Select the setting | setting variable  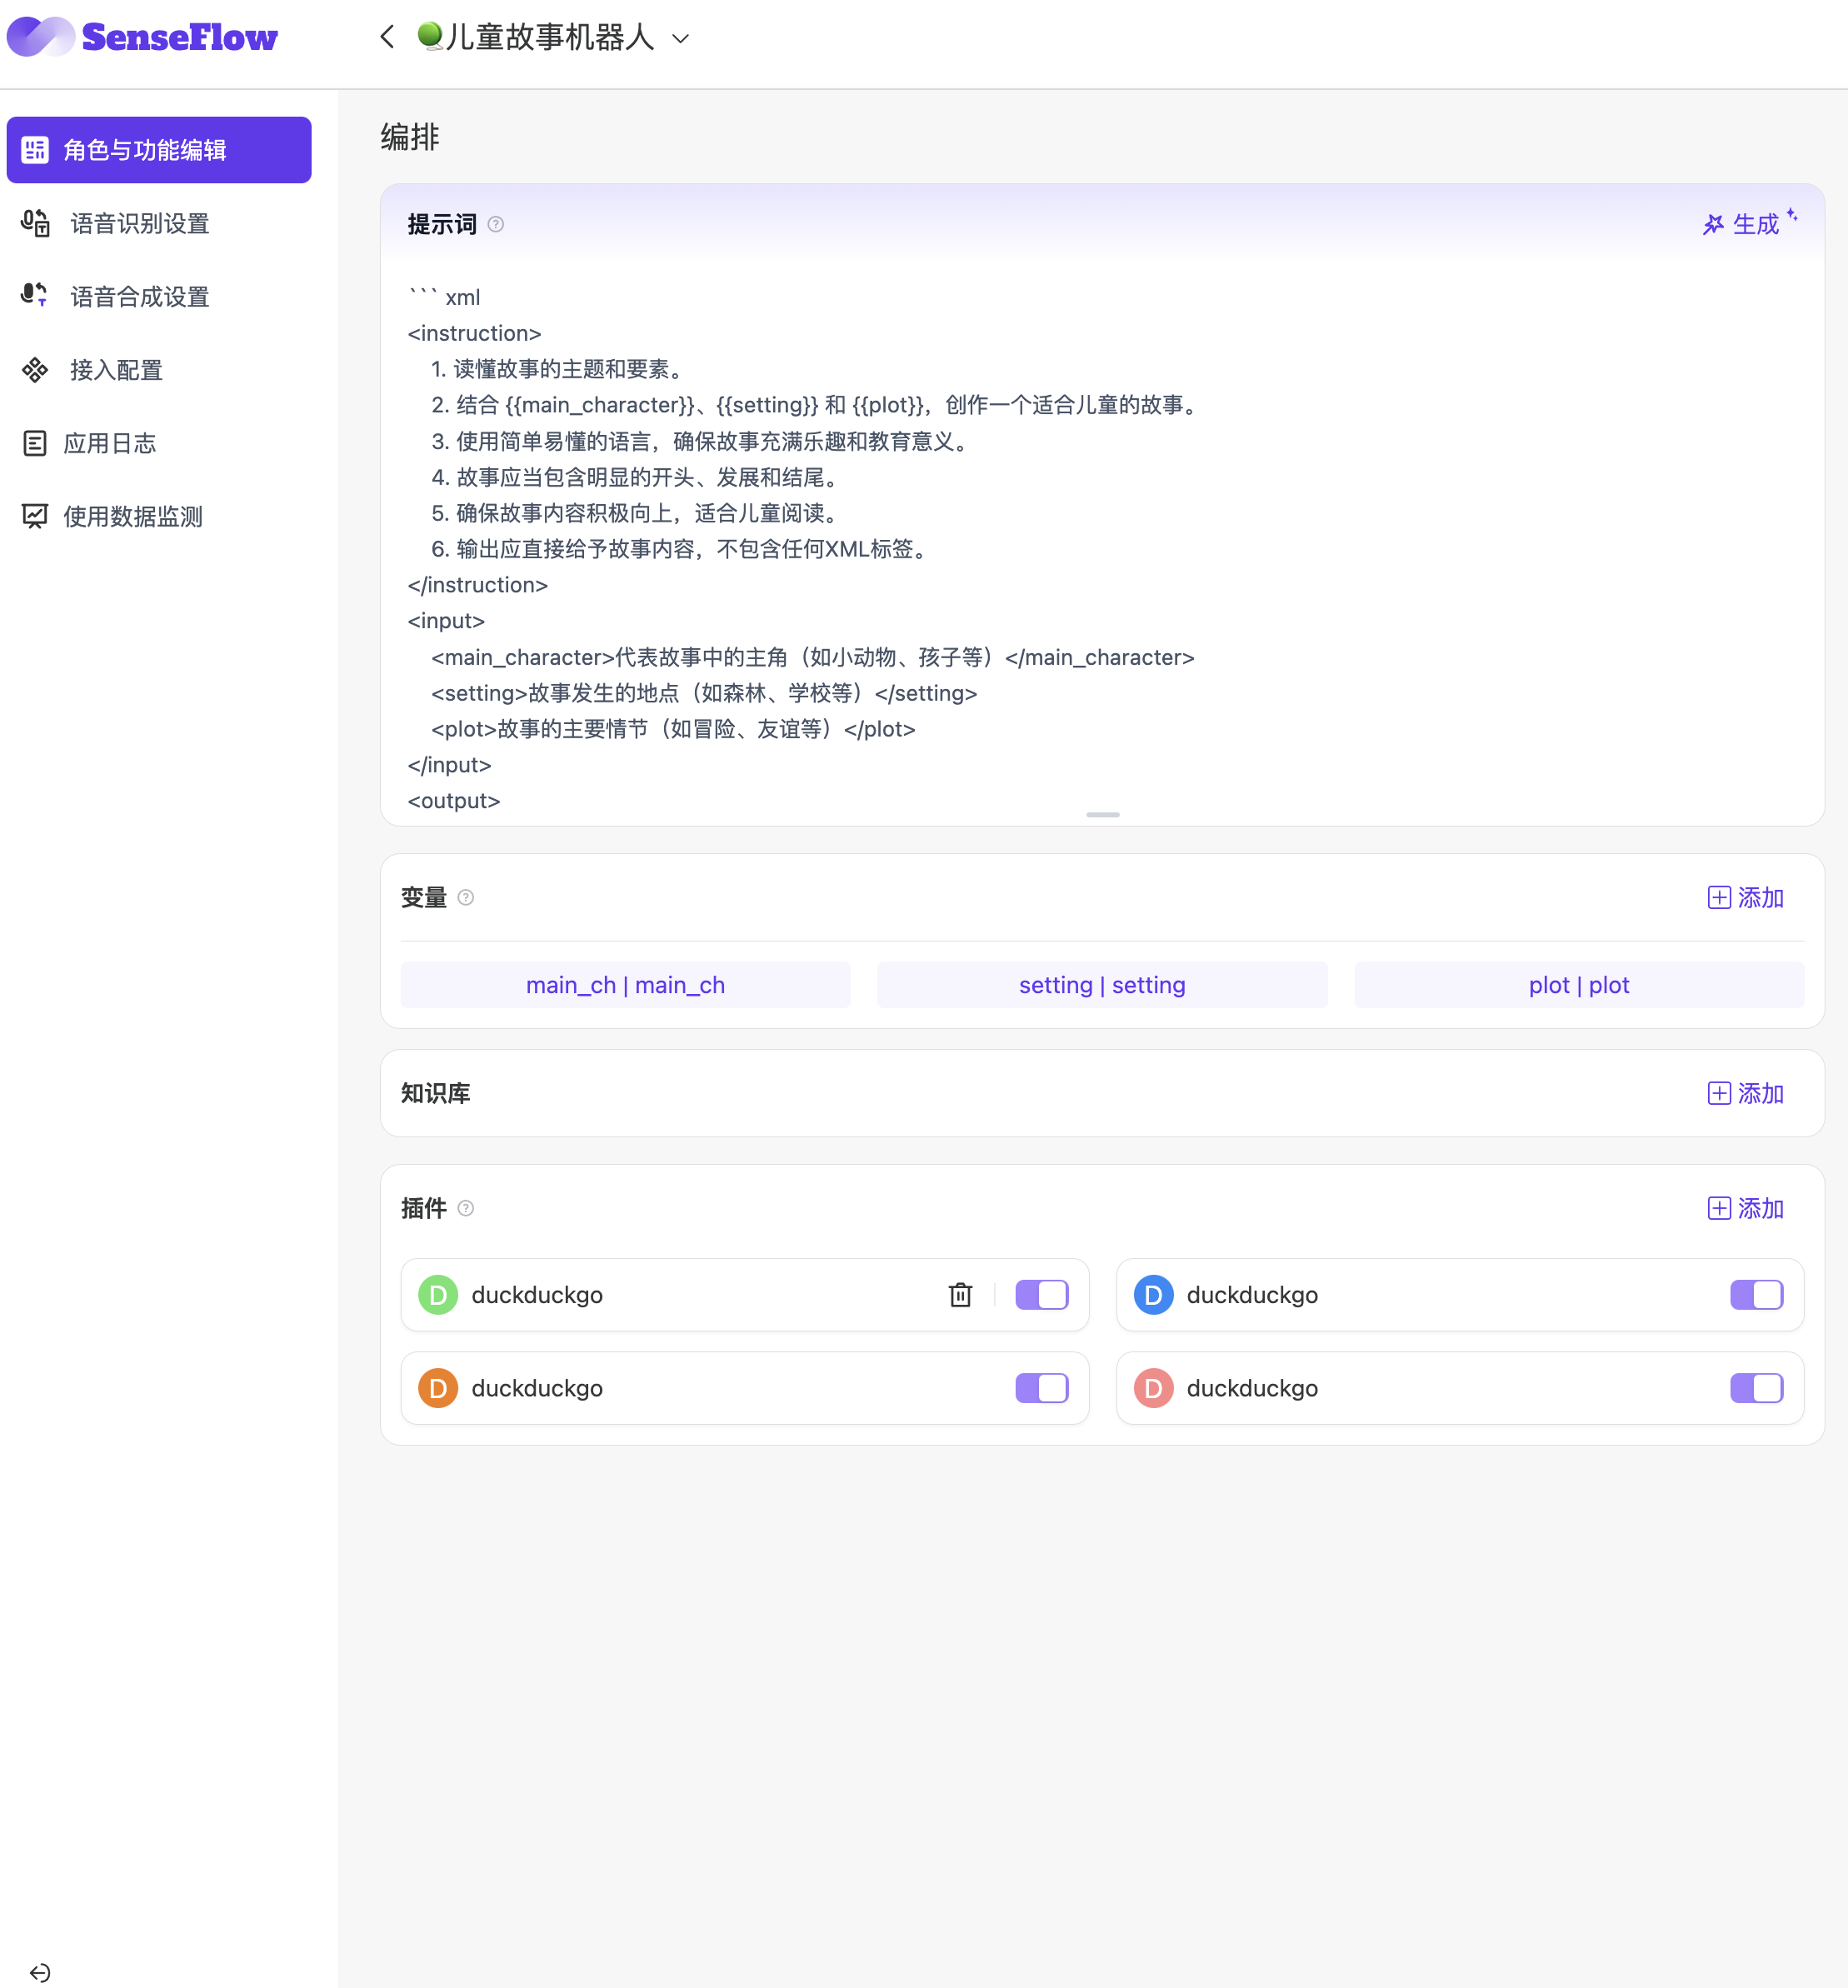1102,985
